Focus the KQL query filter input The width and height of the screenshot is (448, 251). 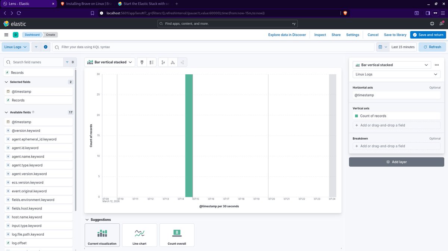[213, 47]
